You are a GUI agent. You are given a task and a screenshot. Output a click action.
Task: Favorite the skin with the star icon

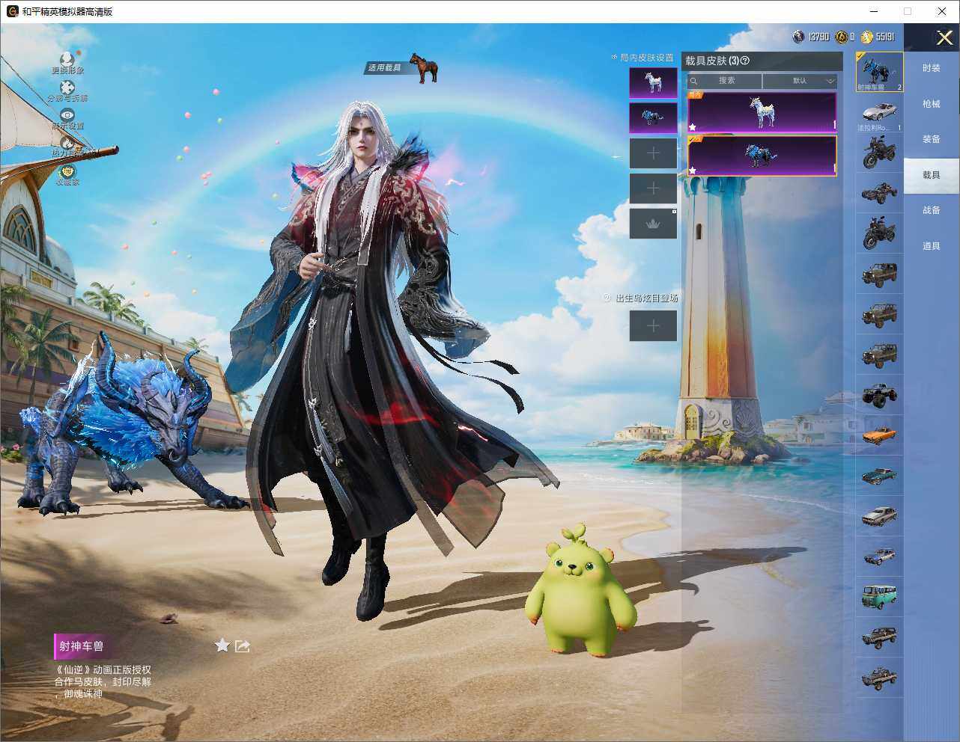pos(222,646)
